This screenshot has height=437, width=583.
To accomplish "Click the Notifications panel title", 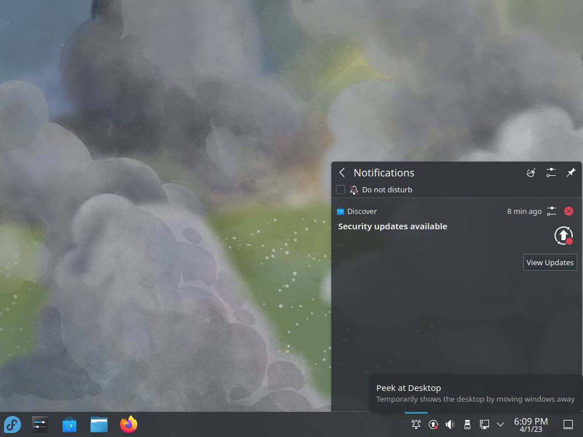I will tap(384, 173).
